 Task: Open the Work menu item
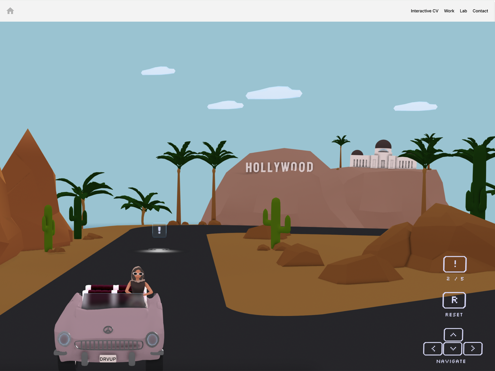point(449,11)
